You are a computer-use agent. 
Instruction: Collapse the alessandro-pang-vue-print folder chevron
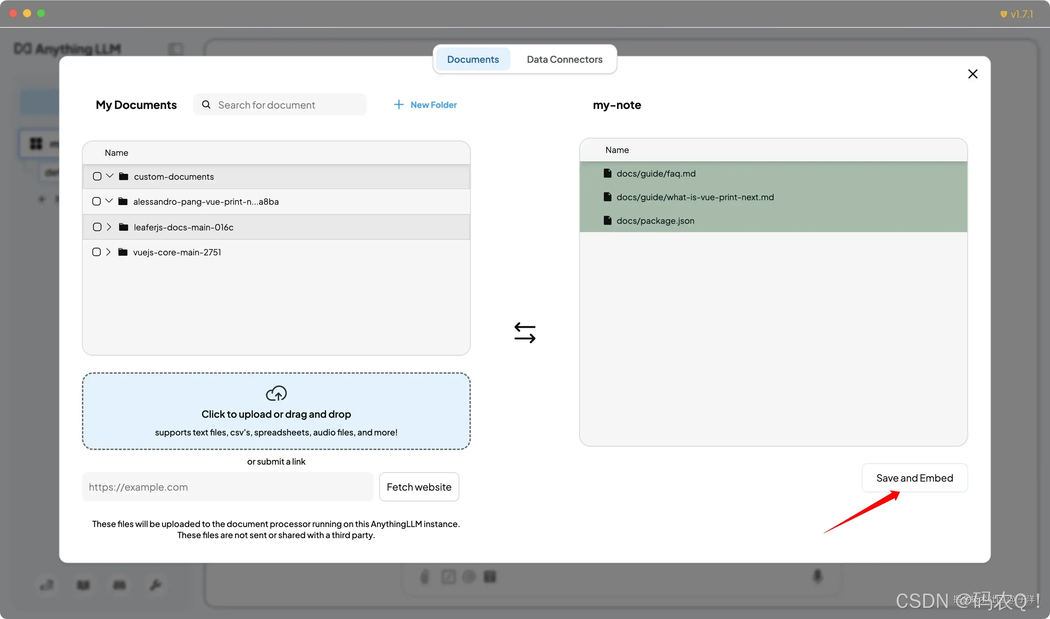pos(109,201)
